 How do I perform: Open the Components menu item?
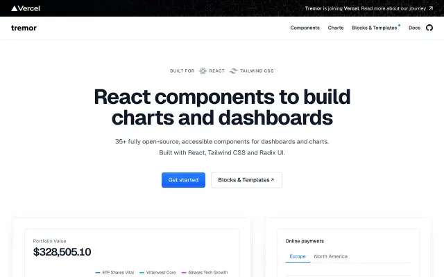305,28
